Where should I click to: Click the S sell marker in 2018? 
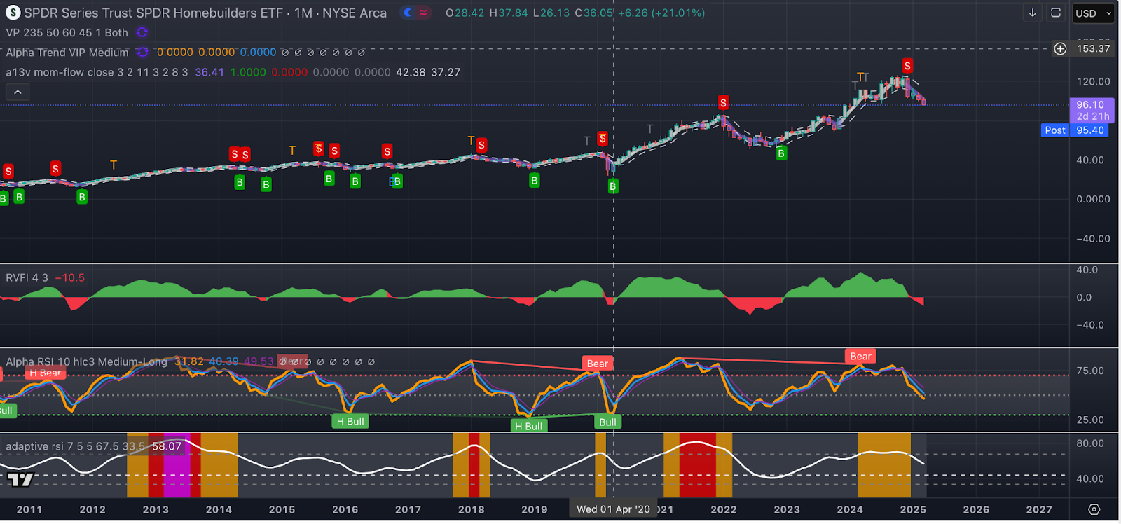pos(481,145)
